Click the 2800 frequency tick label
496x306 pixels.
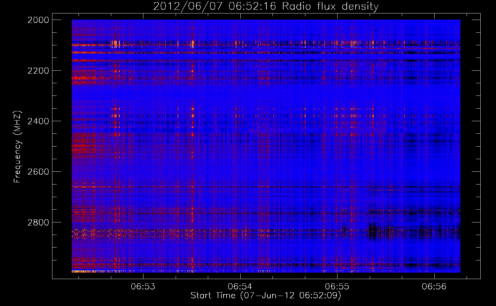[x=38, y=222]
